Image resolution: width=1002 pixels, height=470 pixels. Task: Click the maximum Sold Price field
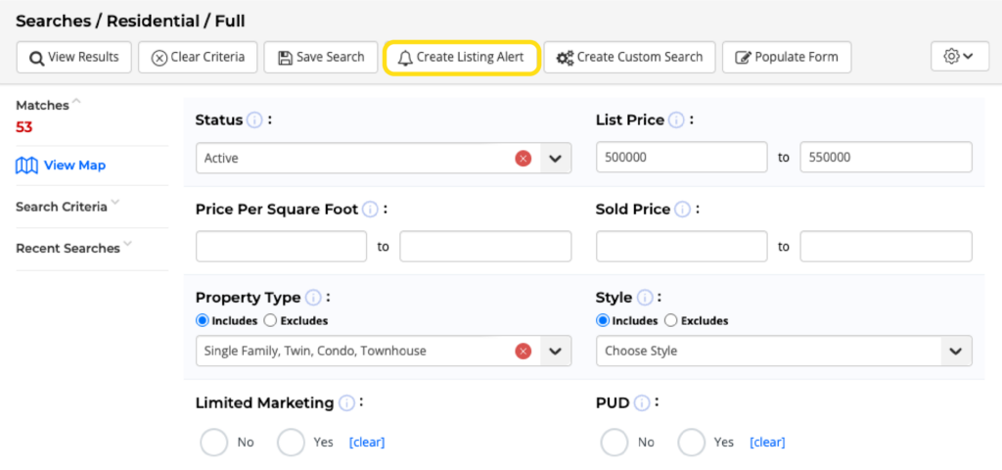[886, 247]
